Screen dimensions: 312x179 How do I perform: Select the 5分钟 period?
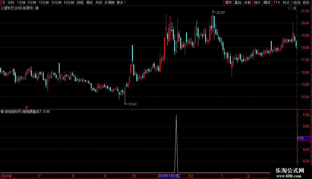pos(32,2)
